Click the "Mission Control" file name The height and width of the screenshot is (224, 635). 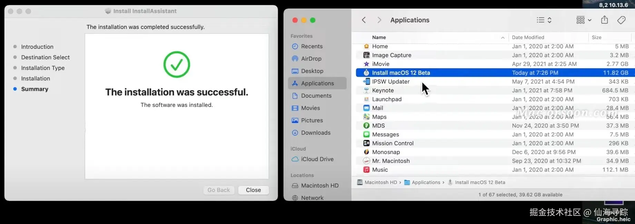[x=393, y=143]
